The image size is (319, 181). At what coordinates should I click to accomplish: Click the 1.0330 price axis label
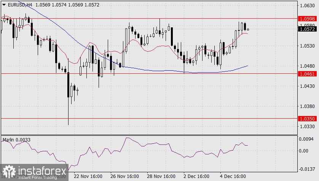[307, 127]
